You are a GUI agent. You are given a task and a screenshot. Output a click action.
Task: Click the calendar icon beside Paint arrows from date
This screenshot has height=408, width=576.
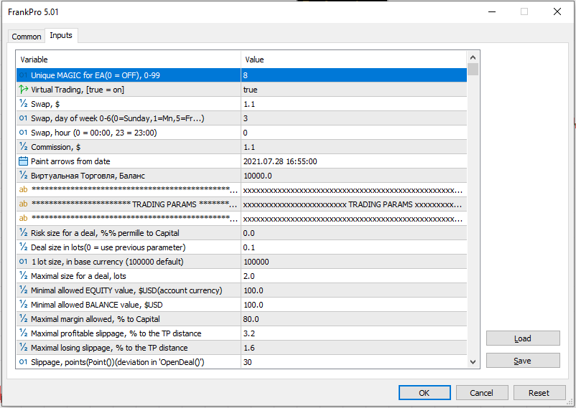click(23, 161)
